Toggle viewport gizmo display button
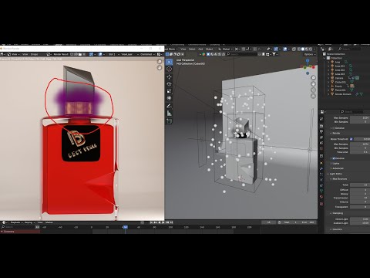 click(276, 49)
